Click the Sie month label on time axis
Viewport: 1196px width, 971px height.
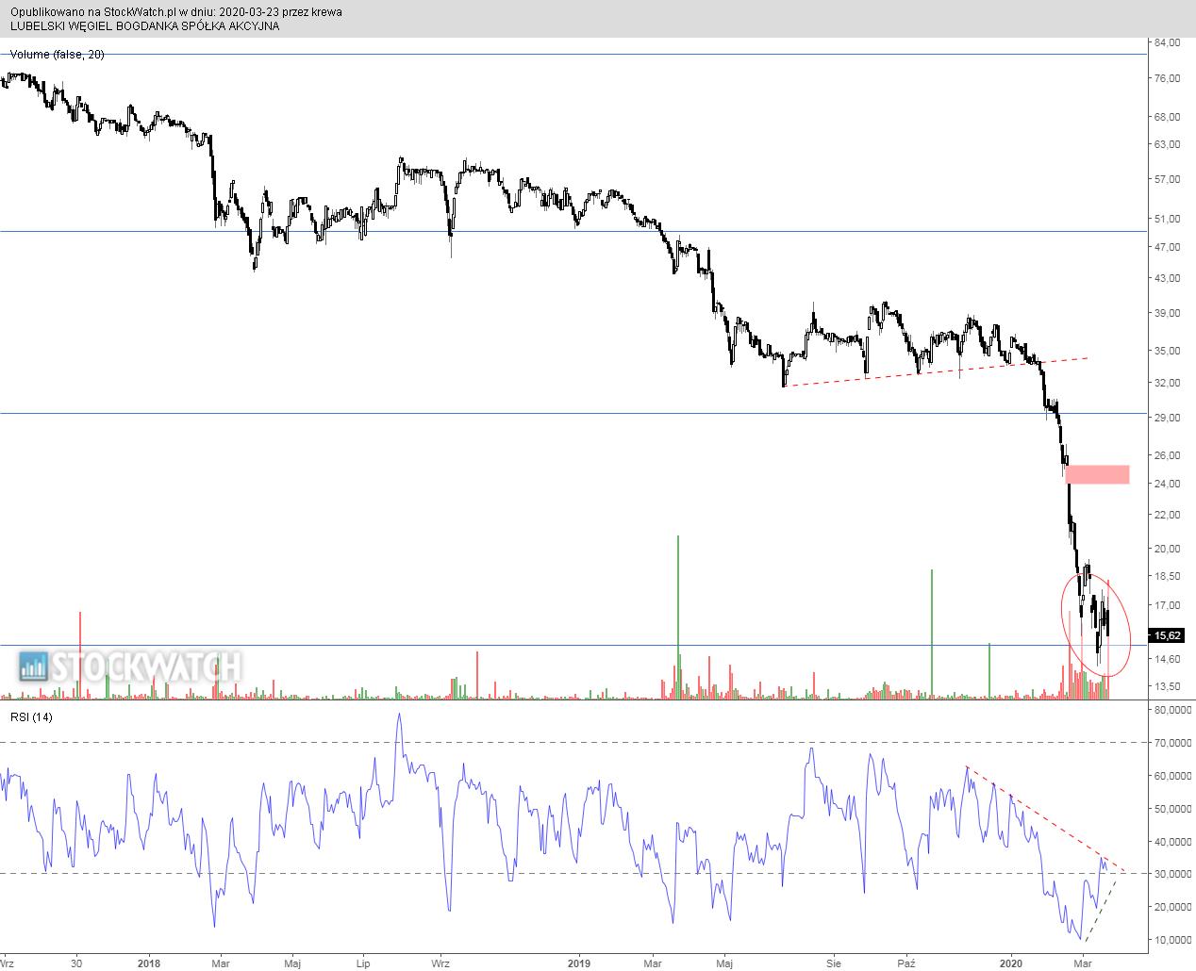833,963
